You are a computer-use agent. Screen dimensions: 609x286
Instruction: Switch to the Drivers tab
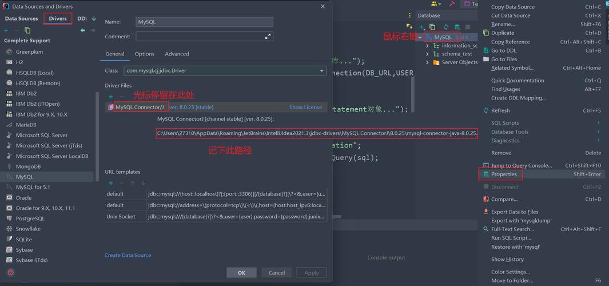click(x=58, y=18)
